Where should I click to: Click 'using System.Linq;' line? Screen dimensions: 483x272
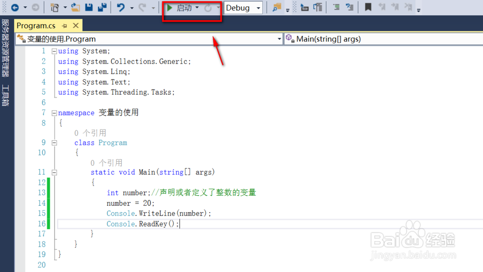click(94, 72)
